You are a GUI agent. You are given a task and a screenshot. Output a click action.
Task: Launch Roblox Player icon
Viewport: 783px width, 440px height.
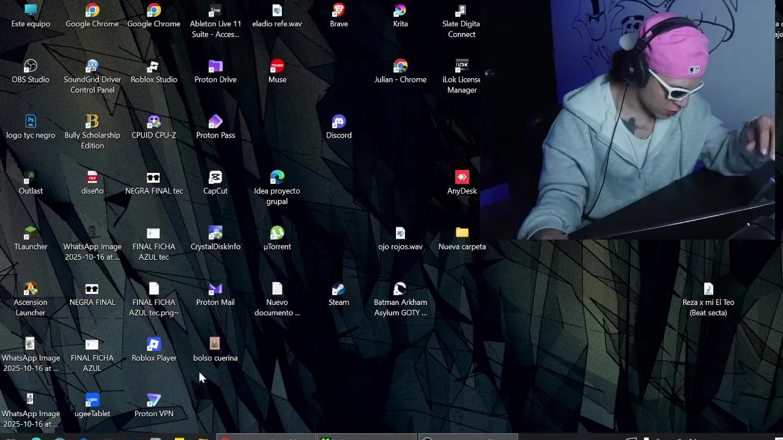154,350
